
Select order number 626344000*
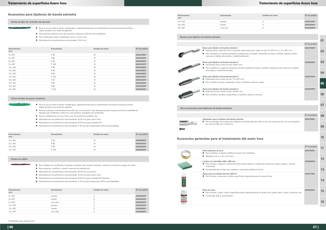click(x=141, y=55)
